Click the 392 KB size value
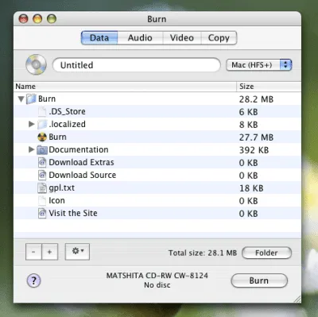Viewport: 318px width, 317px height. click(x=254, y=150)
